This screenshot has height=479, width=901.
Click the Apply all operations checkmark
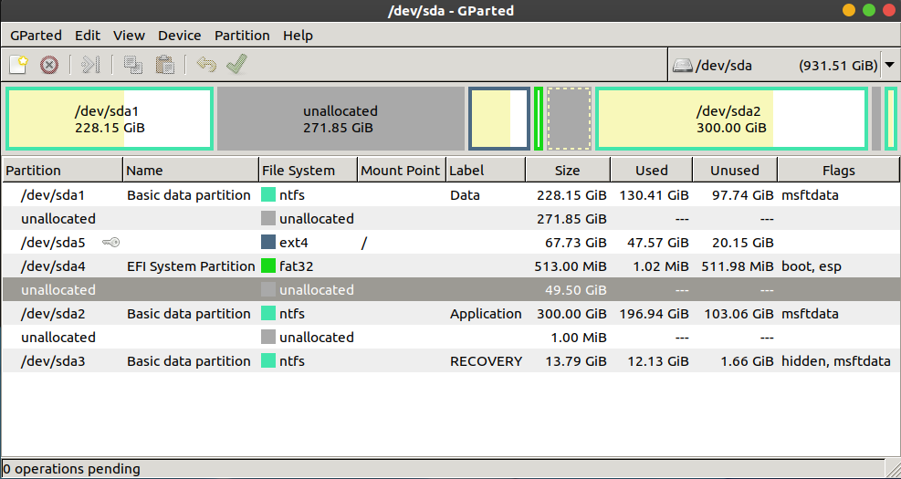(236, 65)
